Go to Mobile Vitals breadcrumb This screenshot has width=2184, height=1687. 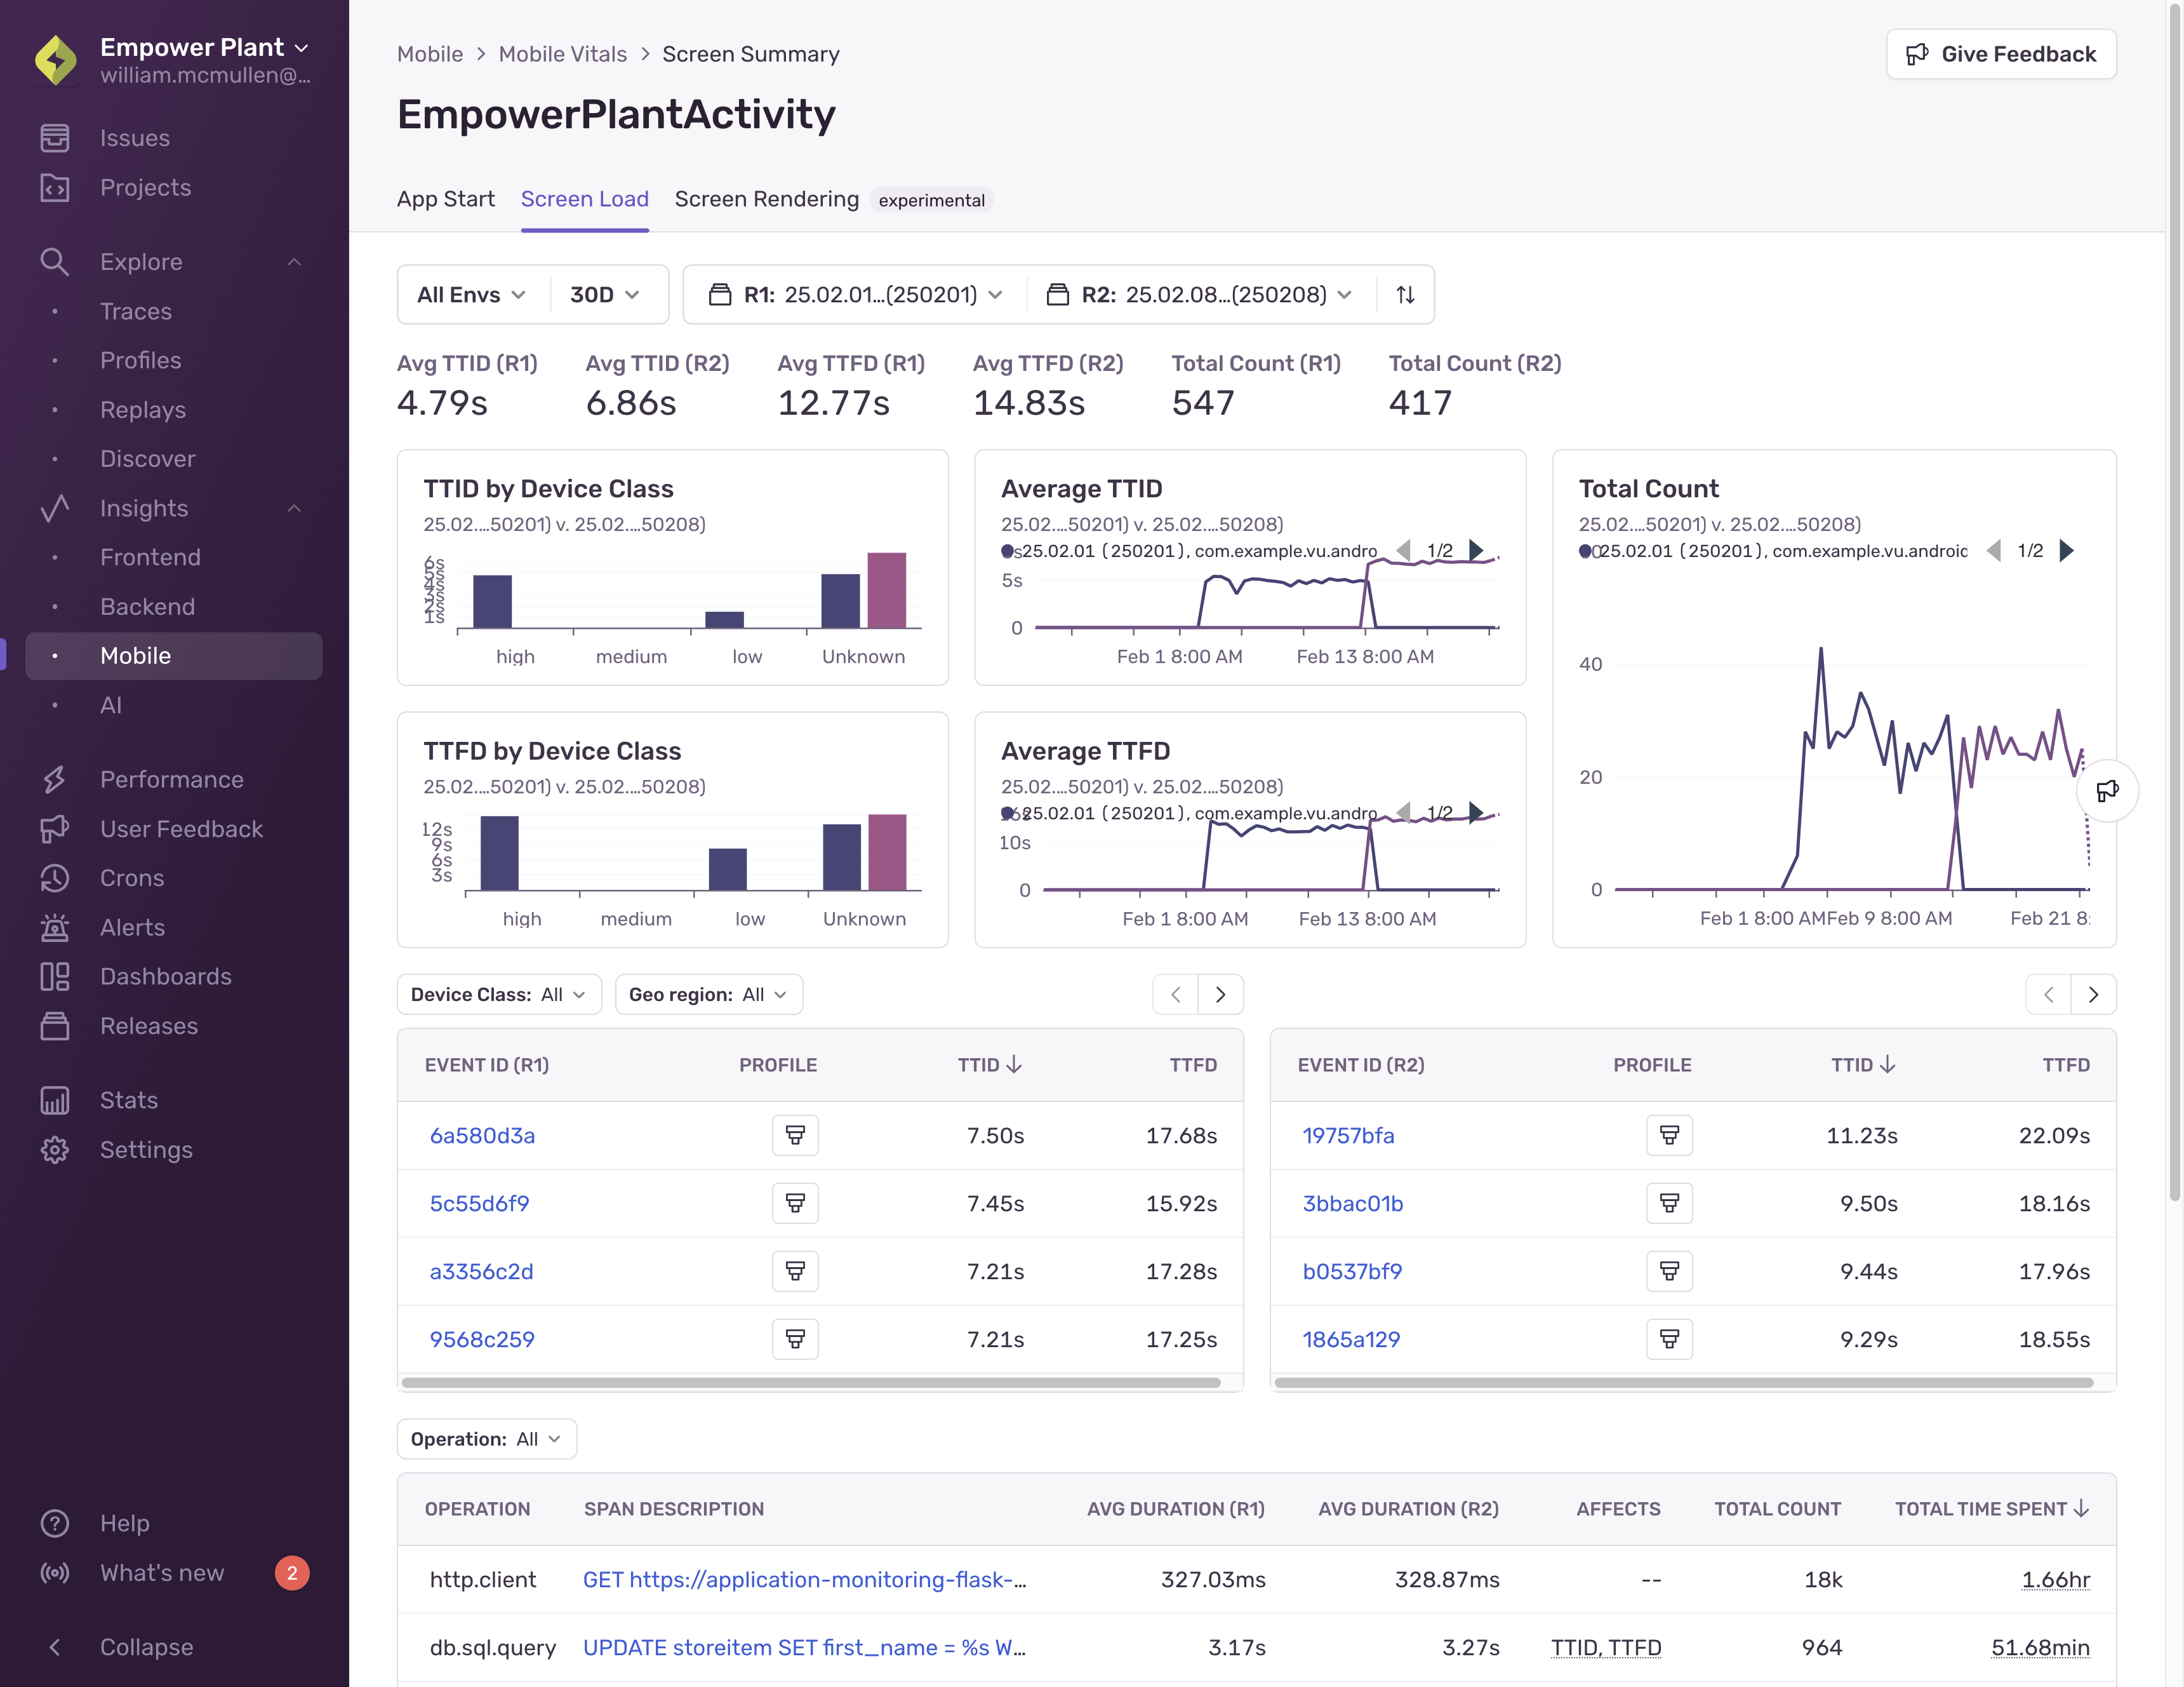pyautogui.click(x=562, y=54)
